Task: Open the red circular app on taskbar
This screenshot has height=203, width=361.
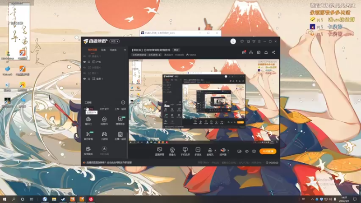Action: 91,199
